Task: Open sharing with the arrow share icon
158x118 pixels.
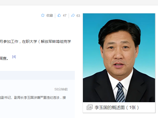Action: 73,15
